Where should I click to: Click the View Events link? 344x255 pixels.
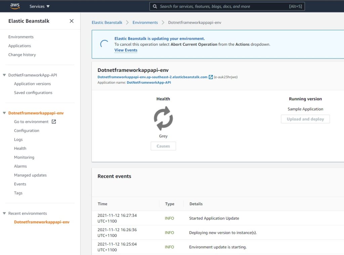point(126,50)
